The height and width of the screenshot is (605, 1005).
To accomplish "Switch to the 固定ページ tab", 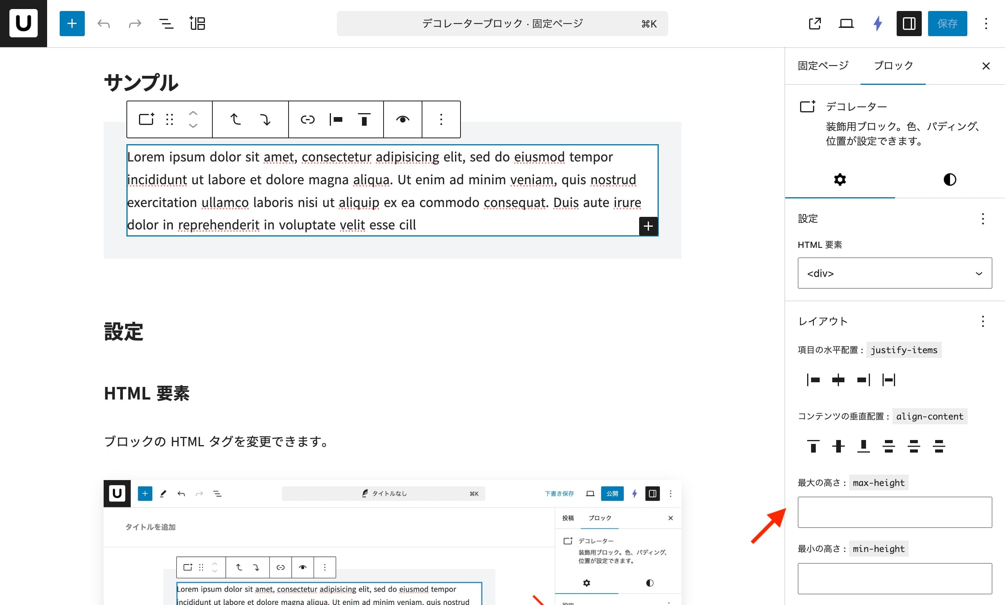I will [822, 66].
